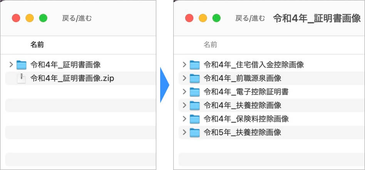Click the 令和4年_前職源泉画像 folder icon
The width and height of the screenshot is (365, 170).
click(195, 78)
